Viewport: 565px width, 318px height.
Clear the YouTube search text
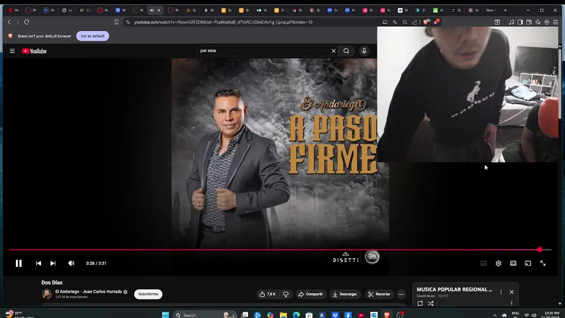334,51
